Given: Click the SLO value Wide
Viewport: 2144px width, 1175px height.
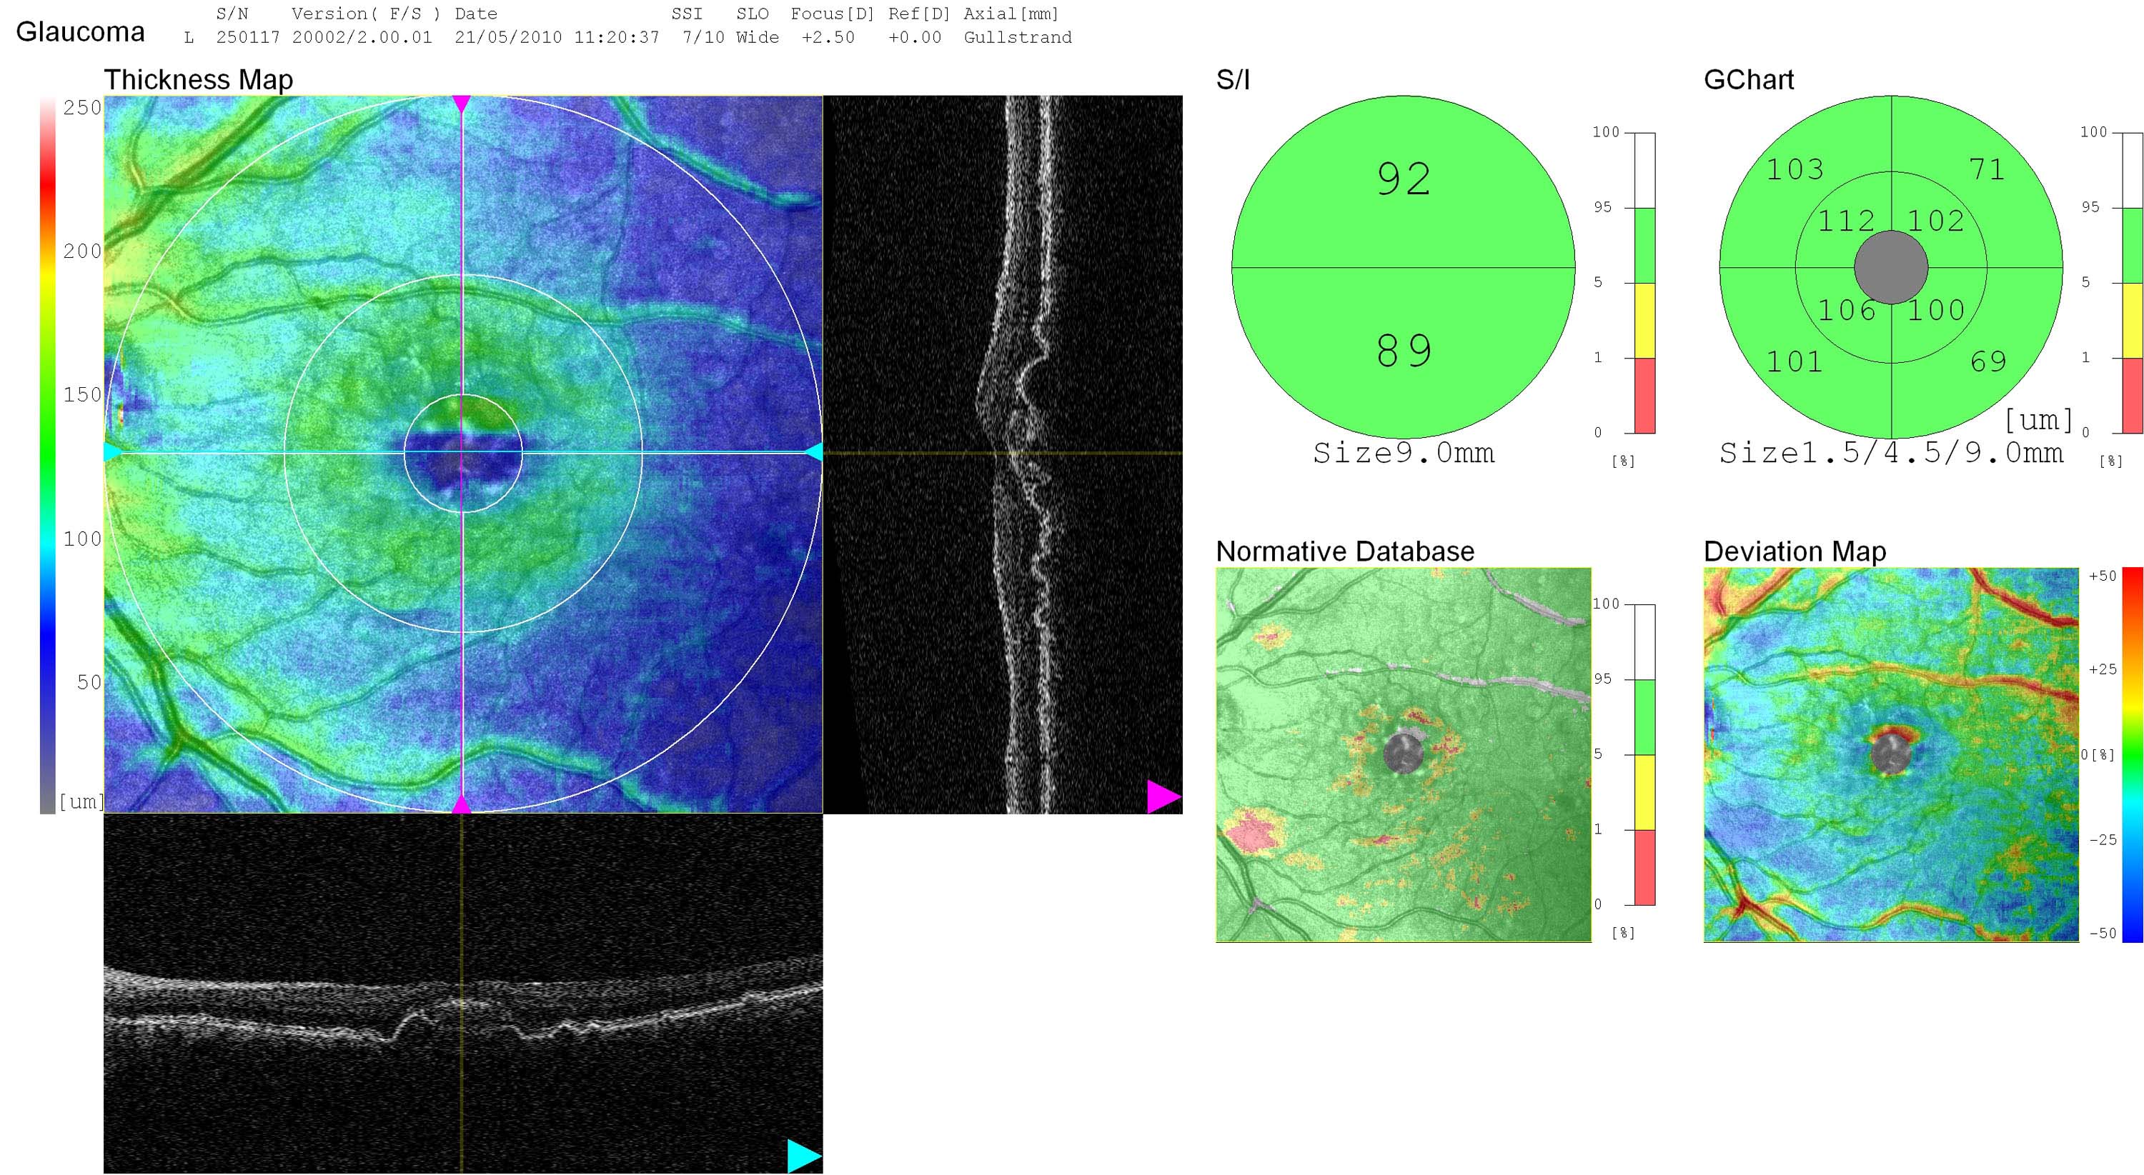Looking at the screenshot, I should [x=758, y=37].
